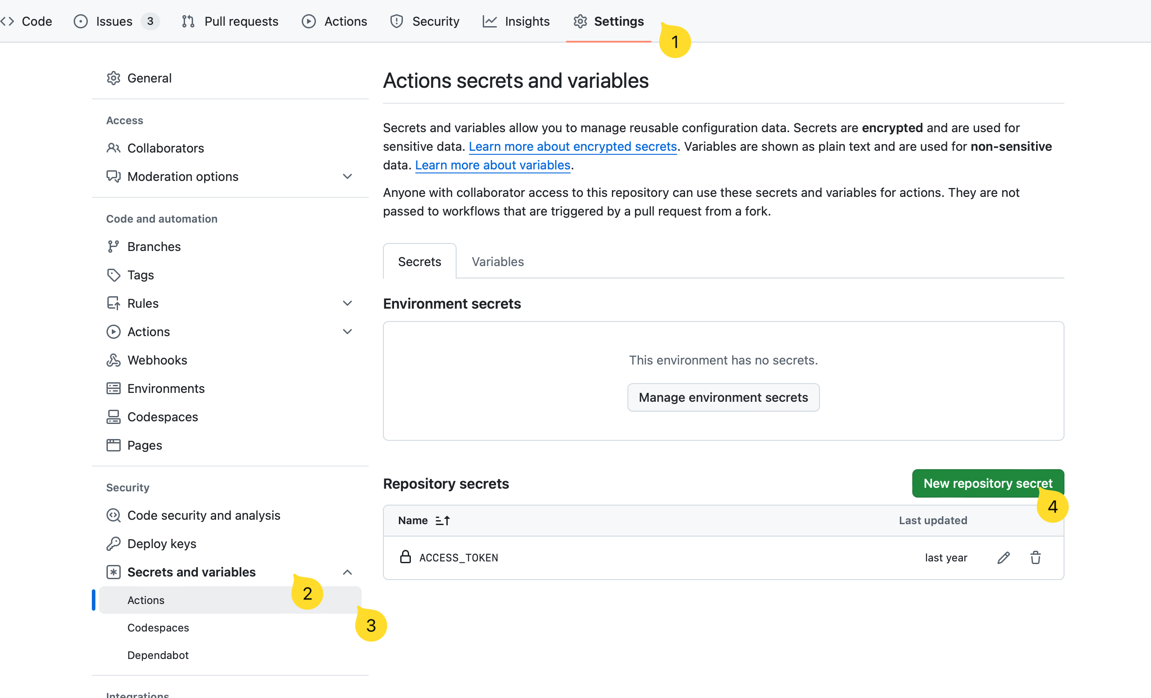
Task: Click the ACCESS_TOKEN lock icon
Action: pyautogui.click(x=406, y=557)
